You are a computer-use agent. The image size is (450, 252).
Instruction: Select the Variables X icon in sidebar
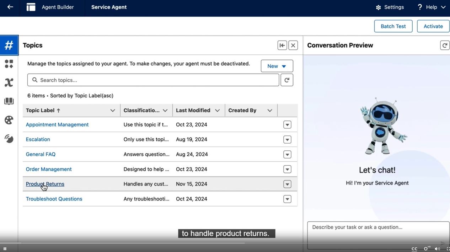pyautogui.click(x=9, y=82)
